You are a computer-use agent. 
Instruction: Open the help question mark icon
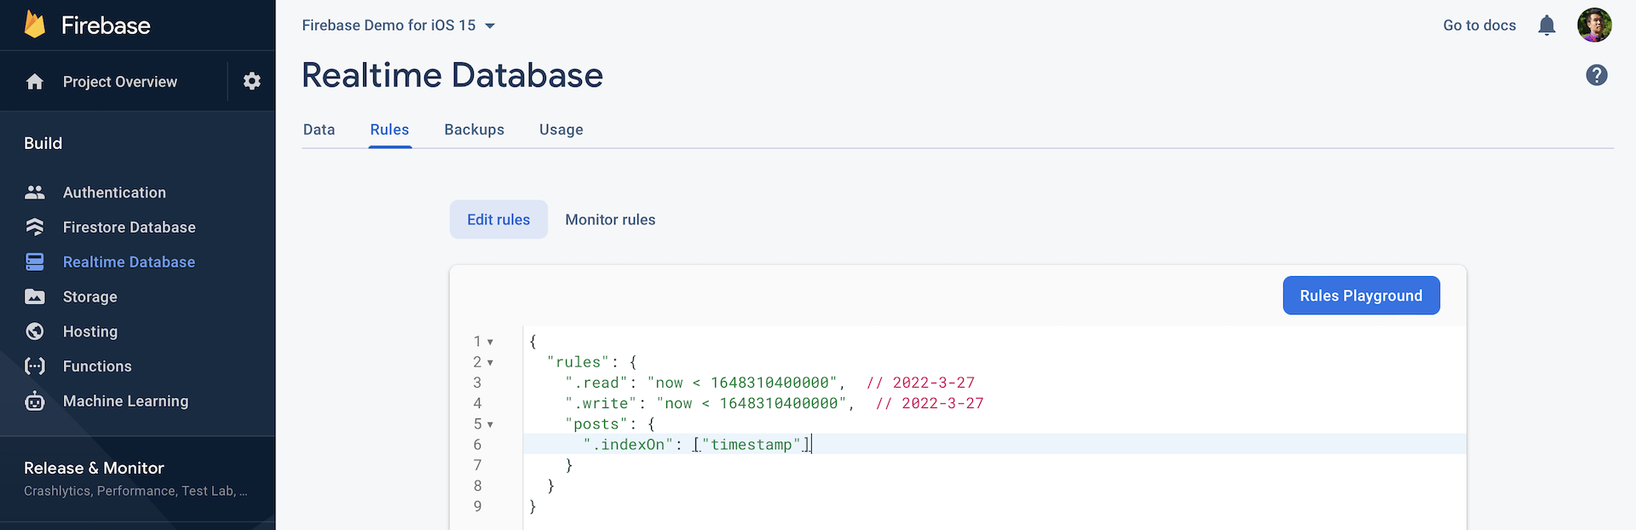point(1596,75)
